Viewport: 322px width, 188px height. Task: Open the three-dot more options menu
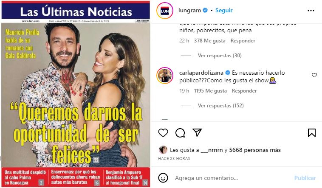311,11
